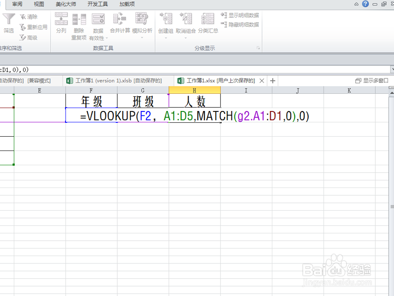Screen dimensions: 394x296
Task: Open the Developer Tools ribbon tab
Action: pos(98,4)
